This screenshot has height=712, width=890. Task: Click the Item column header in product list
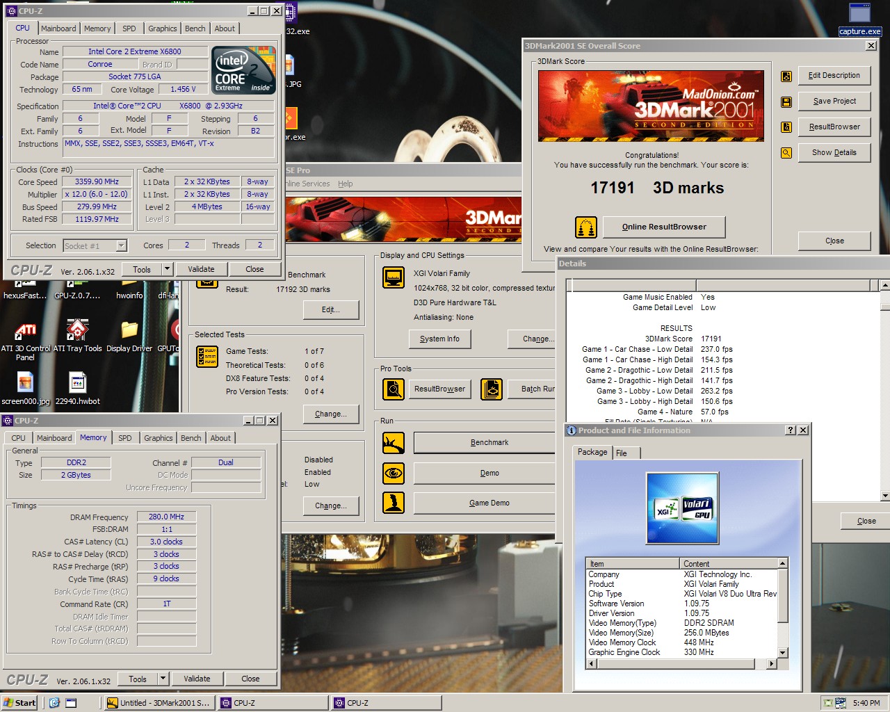(x=633, y=563)
